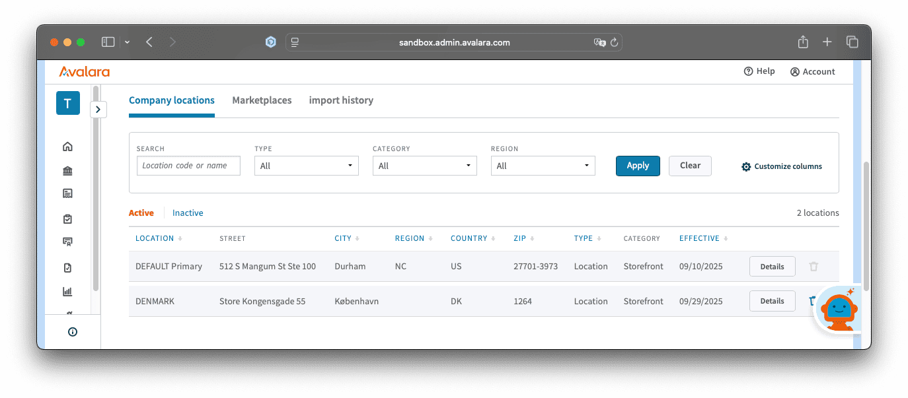Click the Customize columns link
Screen dimensions: 908x398
782,166
